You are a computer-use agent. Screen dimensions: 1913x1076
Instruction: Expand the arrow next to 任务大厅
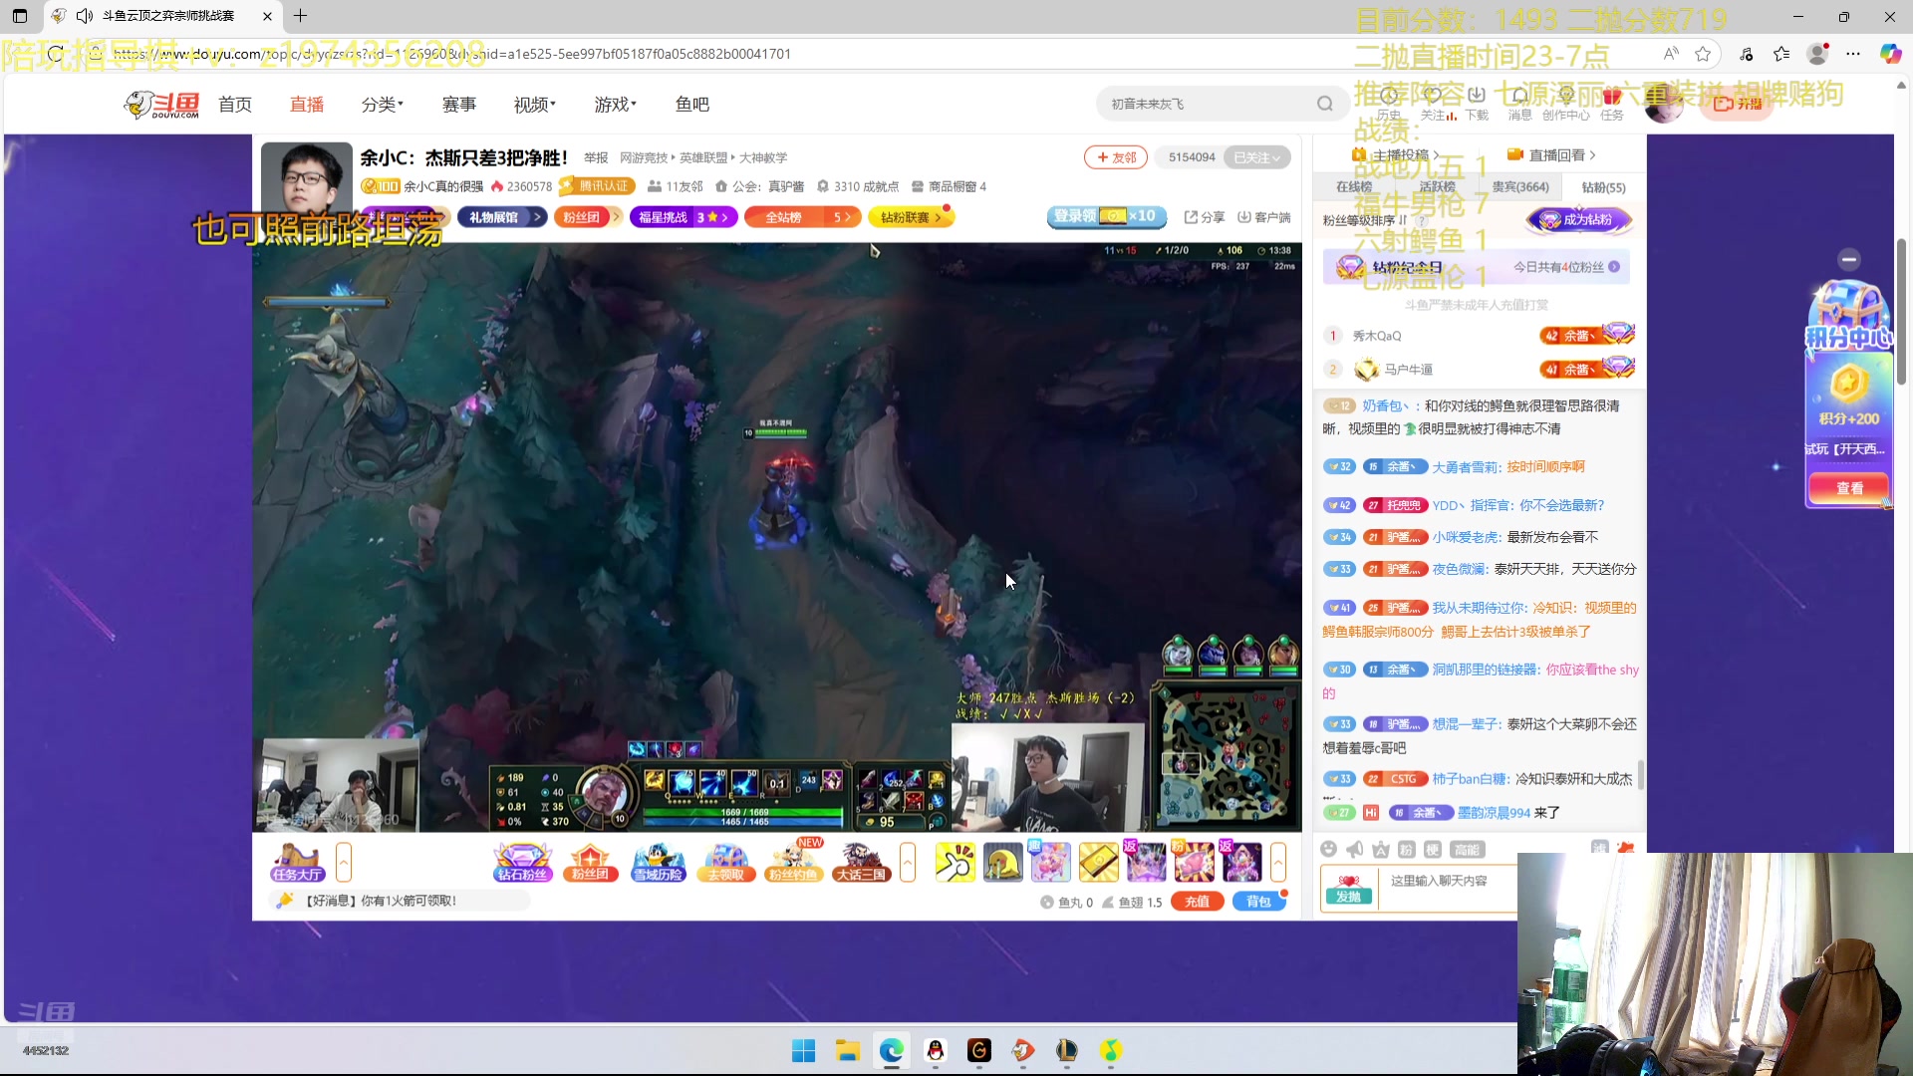coord(344,862)
